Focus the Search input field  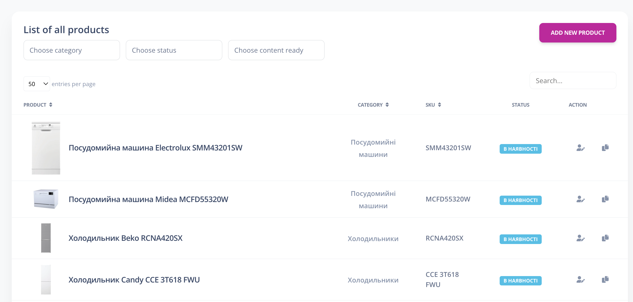[573, 81]
